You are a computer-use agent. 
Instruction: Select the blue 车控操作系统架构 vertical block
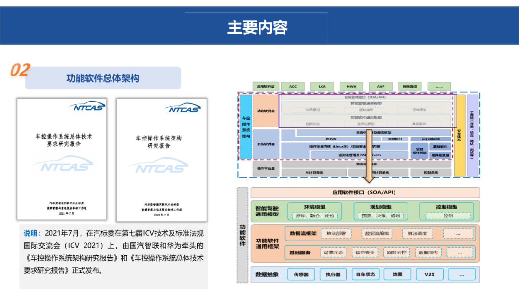coord(246,127)
